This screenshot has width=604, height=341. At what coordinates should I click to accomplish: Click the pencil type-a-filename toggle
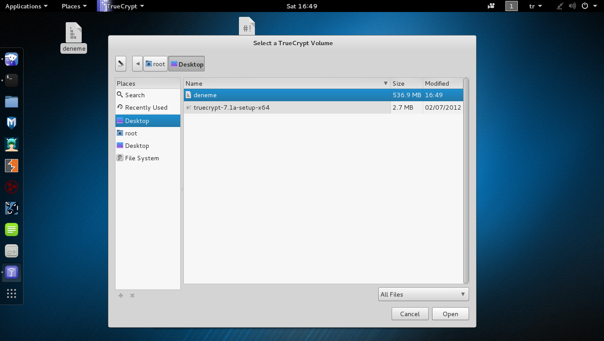coord(121,64)
